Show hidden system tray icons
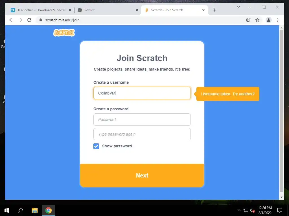Screen dimensions: 289x216 pyautogui.click(x=239, y=210)
